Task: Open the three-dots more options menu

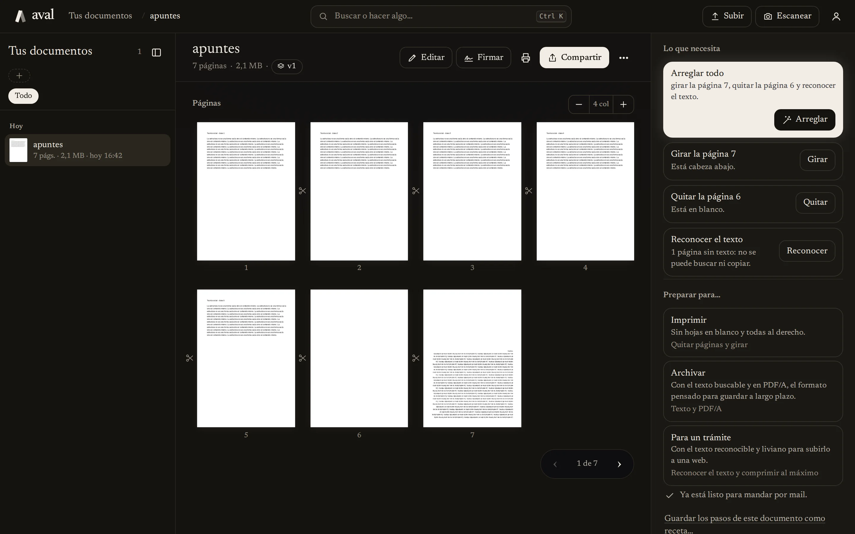Action: coord(623,58)
